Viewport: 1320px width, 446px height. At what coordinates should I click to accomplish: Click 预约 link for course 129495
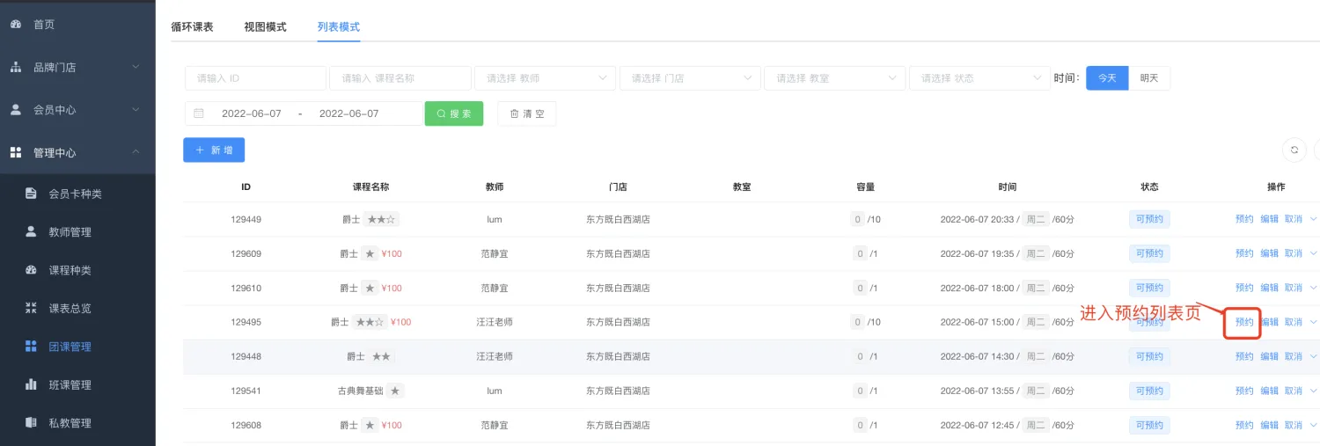[1243, 323]
